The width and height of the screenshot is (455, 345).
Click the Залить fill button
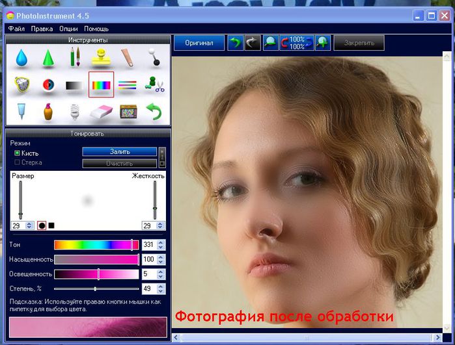[120, 151]
